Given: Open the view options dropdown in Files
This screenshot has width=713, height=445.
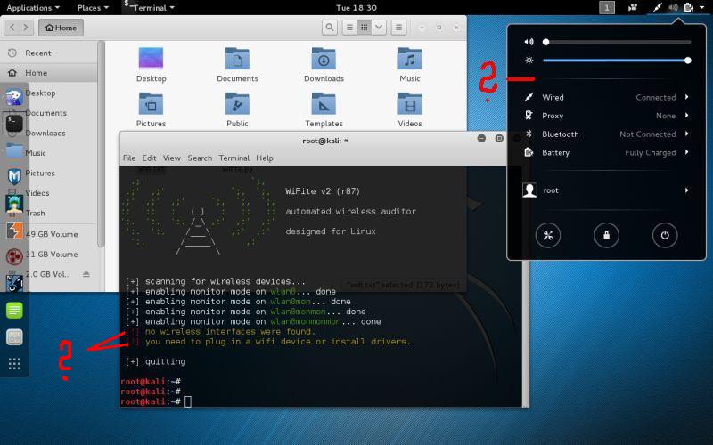Looking at the screenshot, I should pos(380,28).
